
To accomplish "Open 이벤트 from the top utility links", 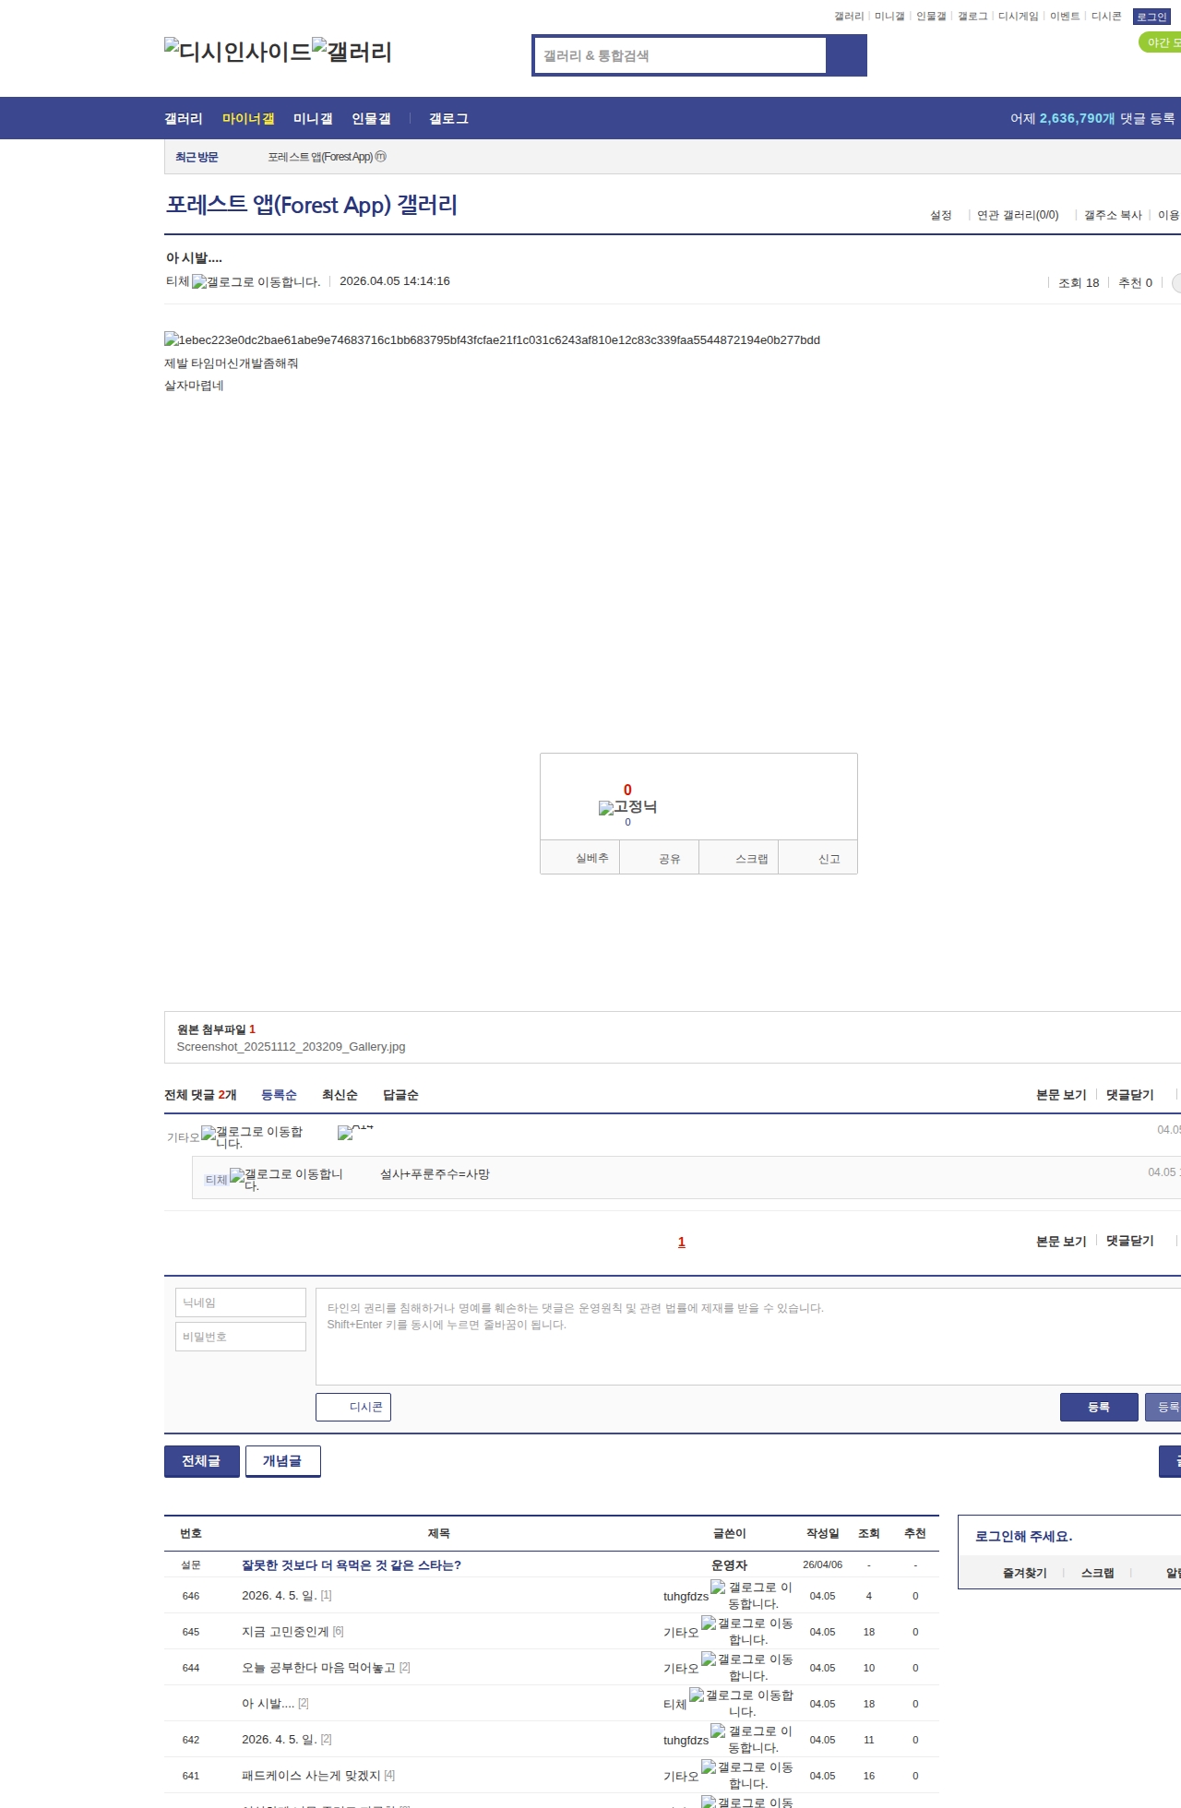I will pos(1065,17).
